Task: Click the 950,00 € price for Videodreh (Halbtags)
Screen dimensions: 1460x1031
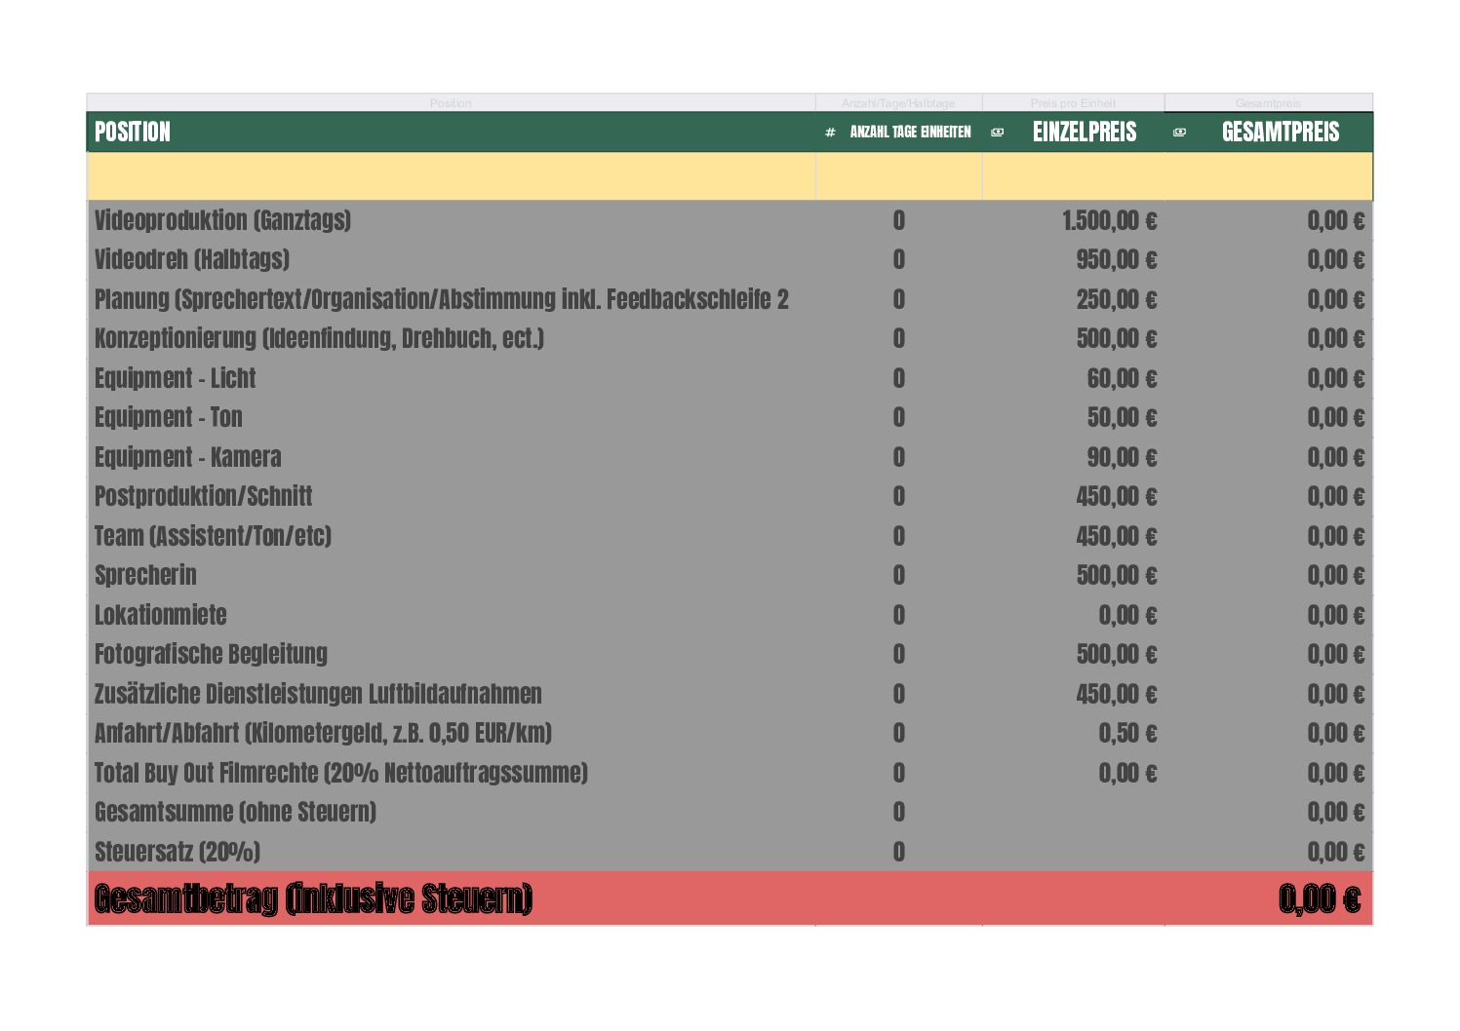Action: click(x=1116, y=260)
